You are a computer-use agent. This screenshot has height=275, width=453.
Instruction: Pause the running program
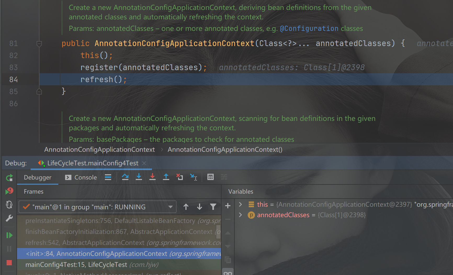click(9, 249)
